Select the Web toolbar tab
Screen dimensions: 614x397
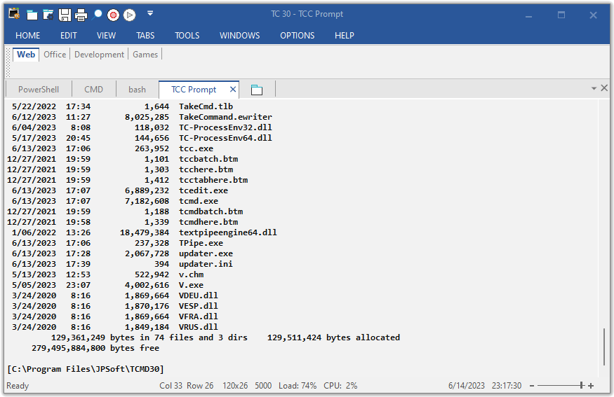[26, 55]
